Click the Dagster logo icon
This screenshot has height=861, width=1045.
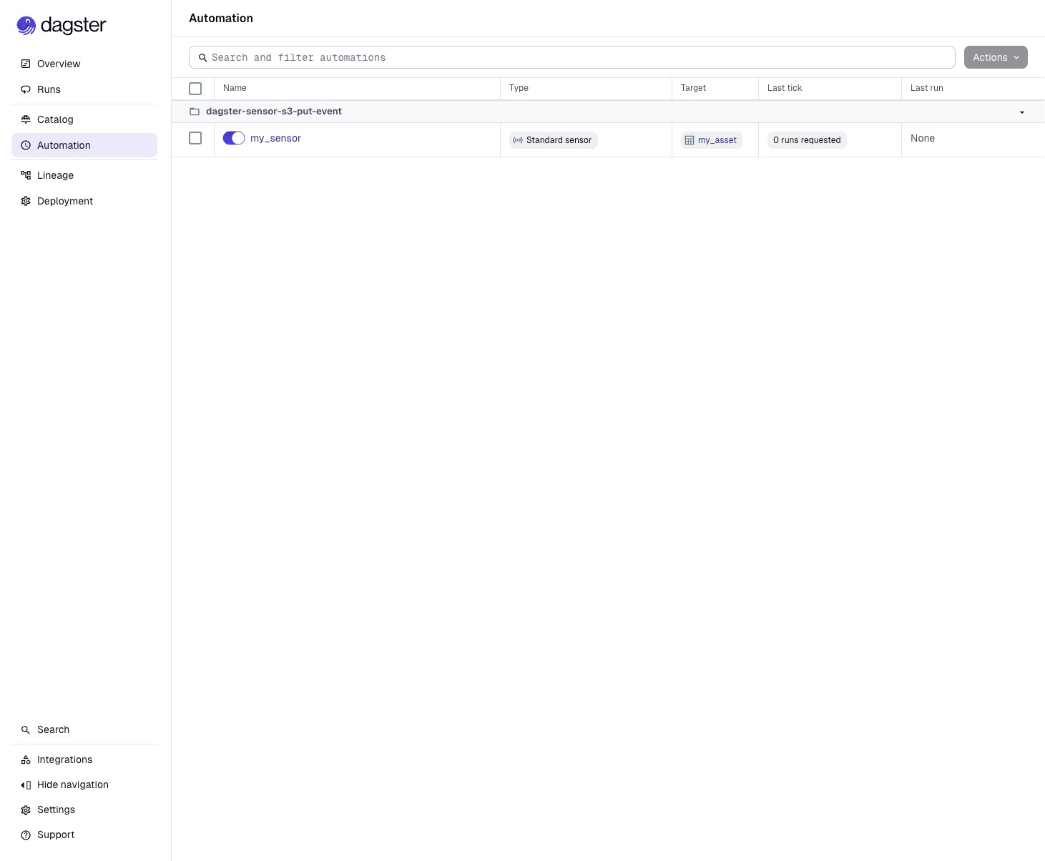(x=26, y=26)
